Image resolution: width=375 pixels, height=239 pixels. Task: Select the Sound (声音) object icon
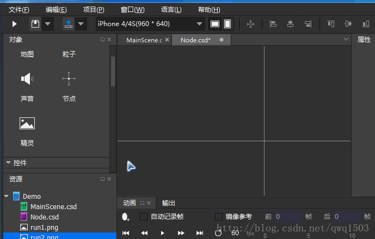27,79
